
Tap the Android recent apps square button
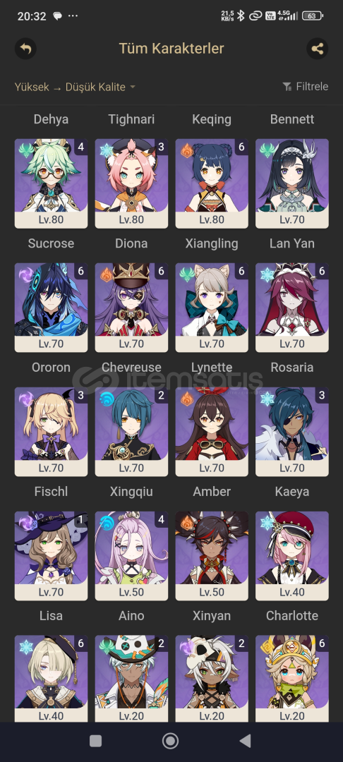96,741
